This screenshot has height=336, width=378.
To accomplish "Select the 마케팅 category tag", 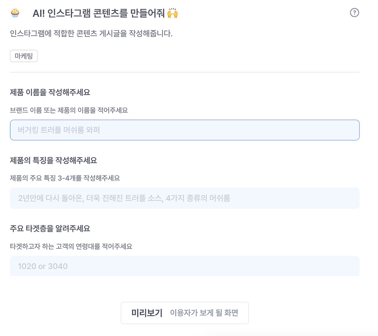I will [x=24, y=56].
